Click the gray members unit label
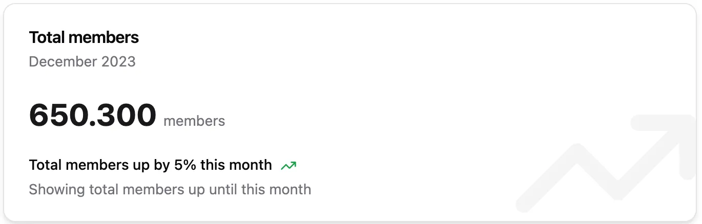Viewport: 702px width, 224px height. [x=194, y=121]
